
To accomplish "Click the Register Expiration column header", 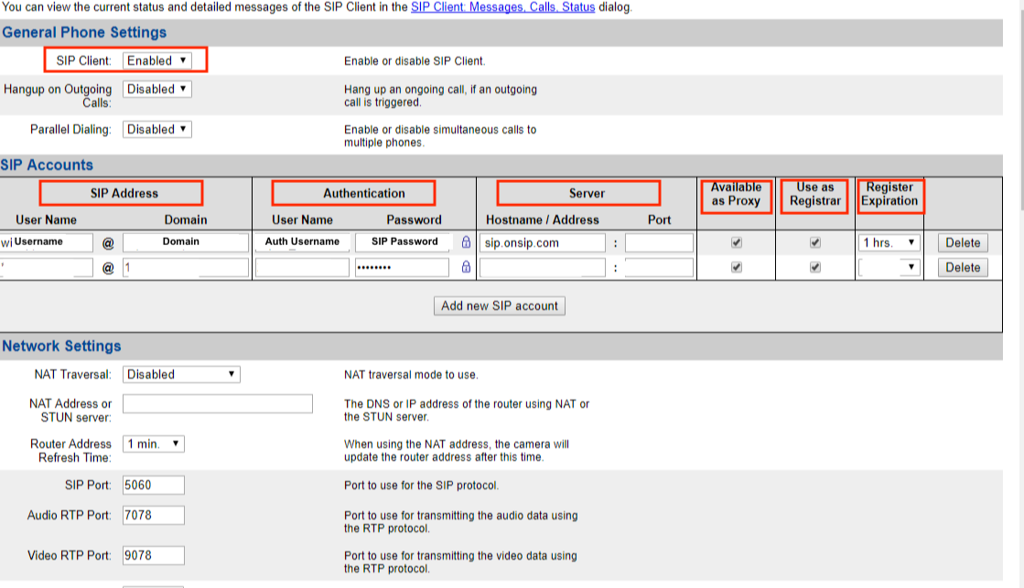I will pyautogui.click(x=890, y=195).
